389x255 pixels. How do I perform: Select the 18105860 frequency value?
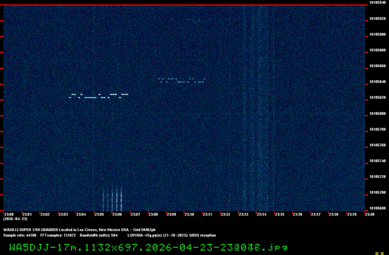click(x=378, y=66)
